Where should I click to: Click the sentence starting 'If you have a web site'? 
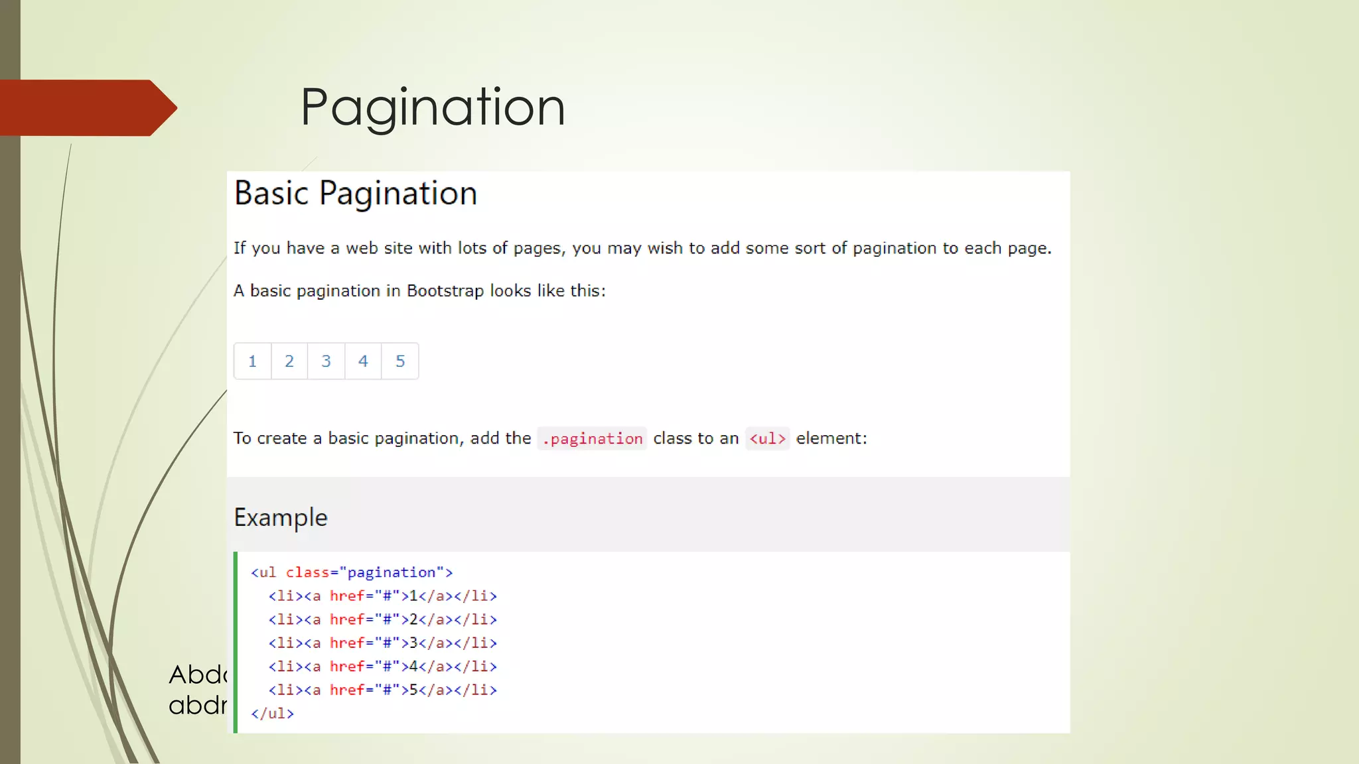click(642, 248)
